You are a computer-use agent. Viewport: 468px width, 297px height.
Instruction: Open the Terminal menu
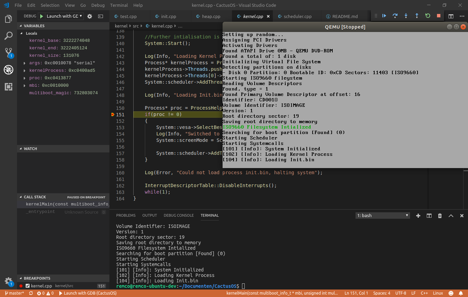119,5
